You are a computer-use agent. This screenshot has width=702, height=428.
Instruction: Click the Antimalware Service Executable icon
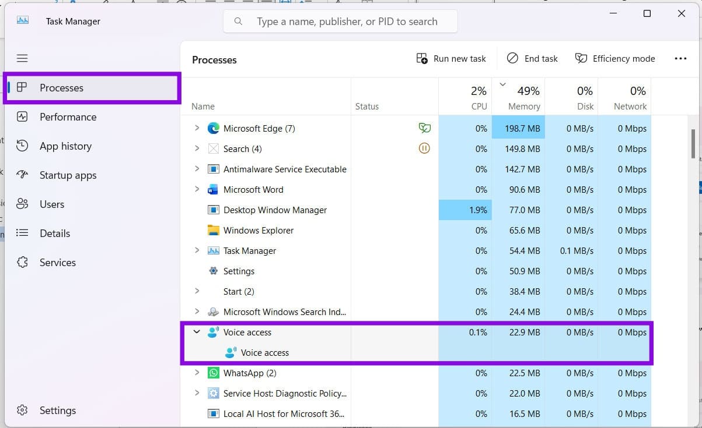pos(214,169)
